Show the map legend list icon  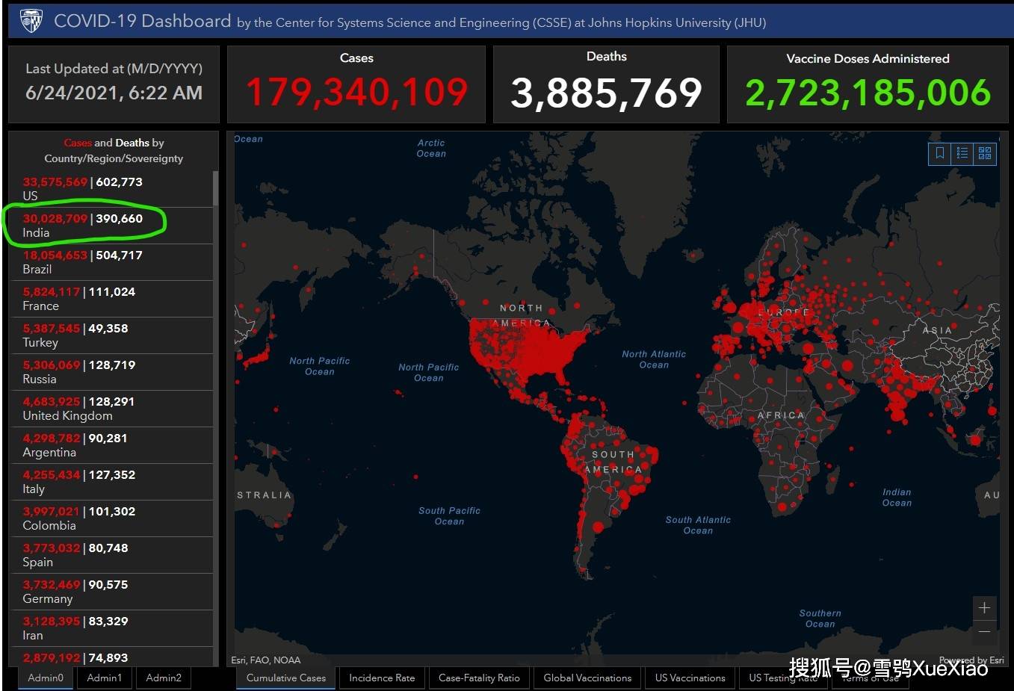[x=962, y=153]
